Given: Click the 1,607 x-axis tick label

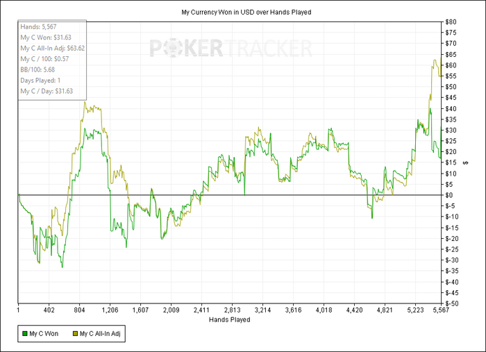Looking at the screenshot, I should [x=141, y=310].
